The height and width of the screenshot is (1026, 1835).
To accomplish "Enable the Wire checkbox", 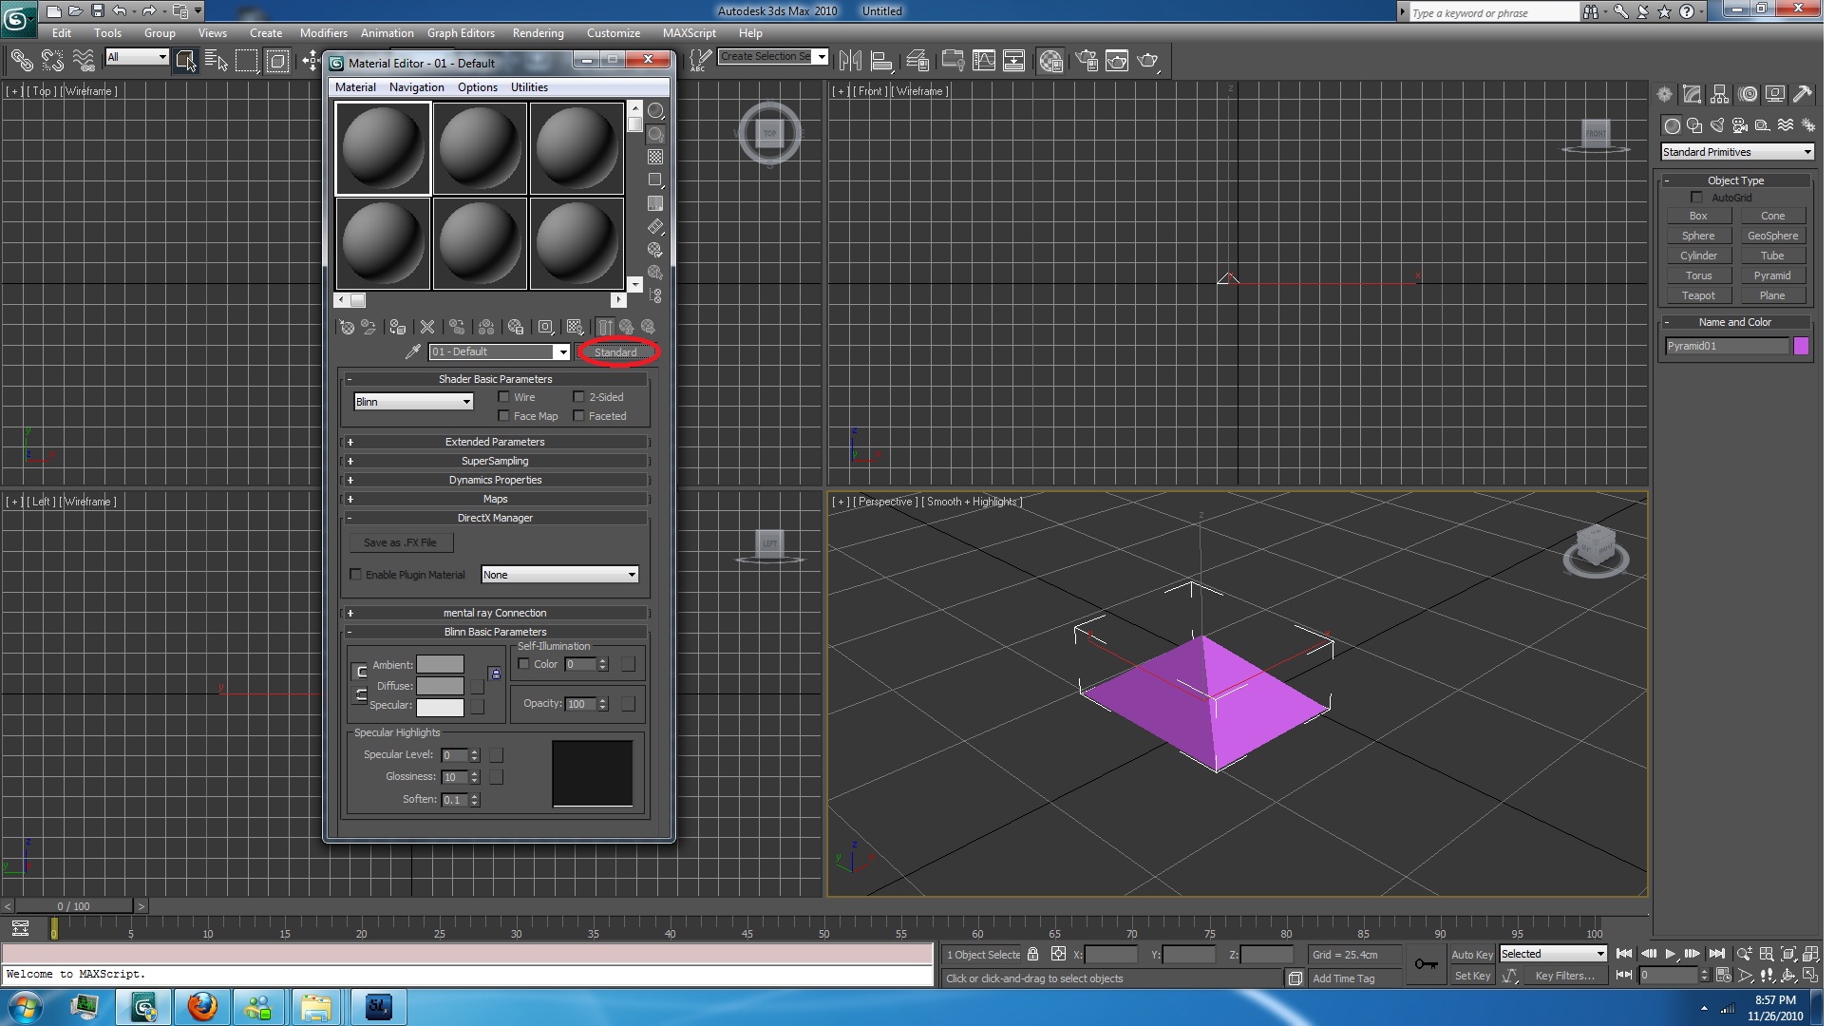I will pyautogui.click(x=503, y=396).
